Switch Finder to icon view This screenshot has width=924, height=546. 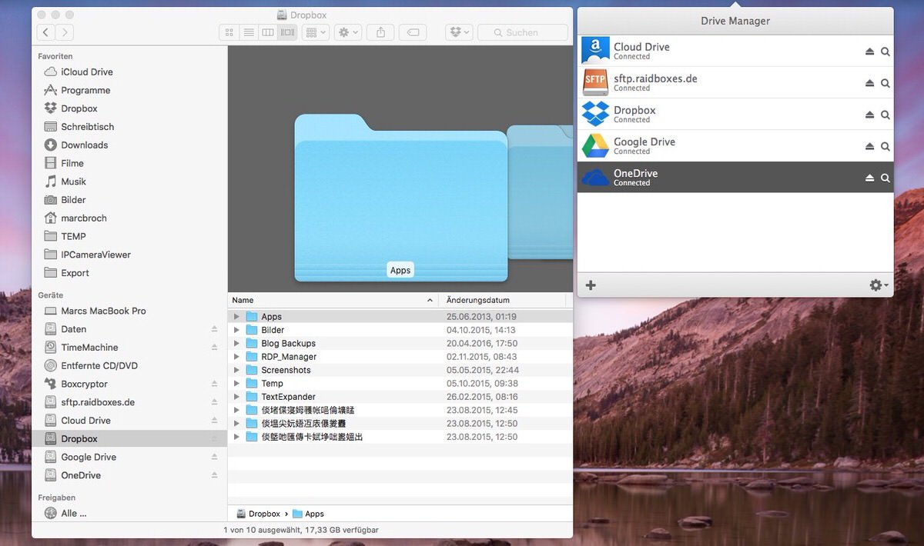click(229, 32)
